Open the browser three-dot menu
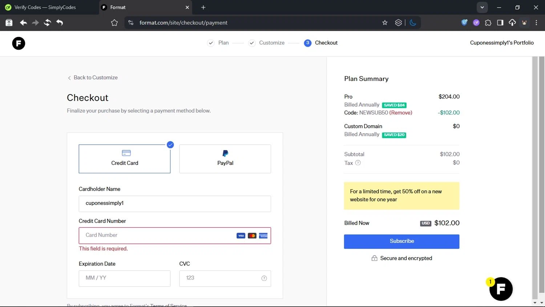The height and width of the screenshot is (307, 545). [536, 22]
